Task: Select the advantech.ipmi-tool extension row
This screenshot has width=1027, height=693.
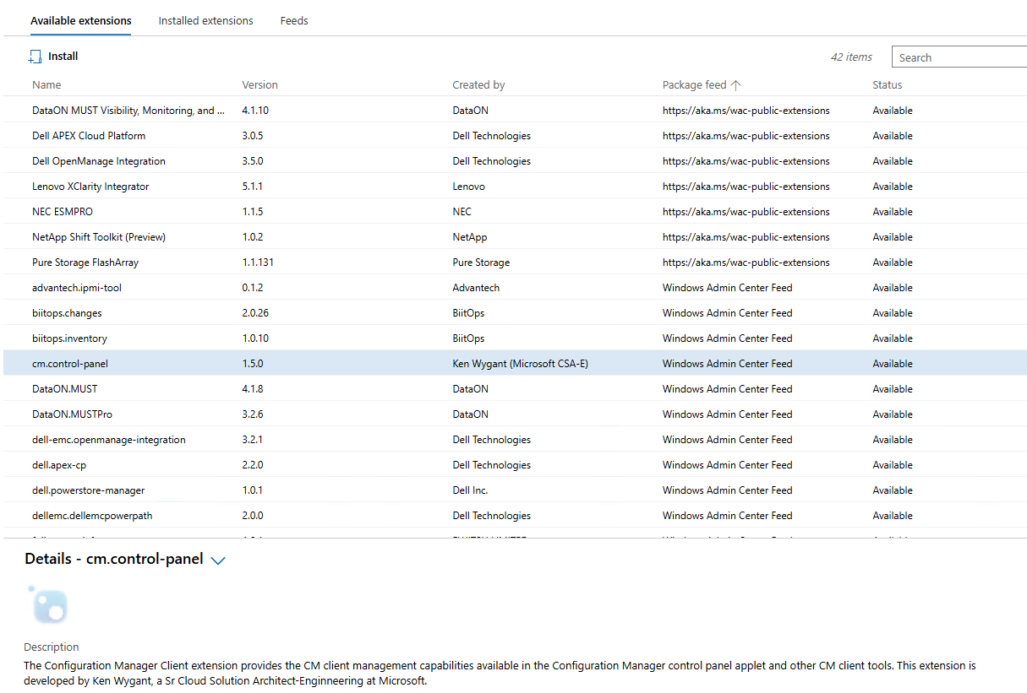Action: (77, 288)
